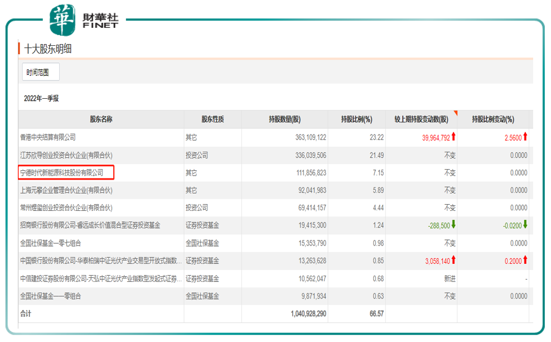Viewport: 551px width, 342px height.
Task: Click the share count 10,562,047
Action: 312,279
